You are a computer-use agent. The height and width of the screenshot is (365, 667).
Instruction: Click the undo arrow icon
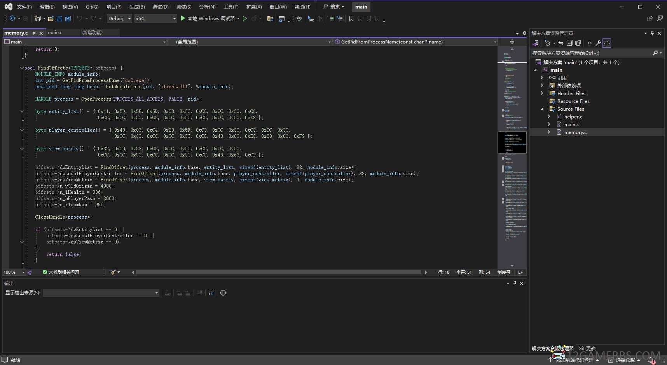[79, 18]
